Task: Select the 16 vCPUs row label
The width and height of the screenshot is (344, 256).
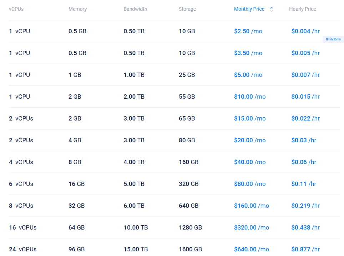Action: 23,227
